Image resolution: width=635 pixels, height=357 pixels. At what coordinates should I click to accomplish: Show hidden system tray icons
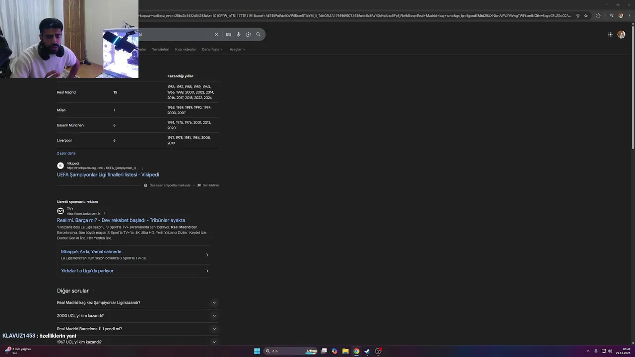point(588,351)
